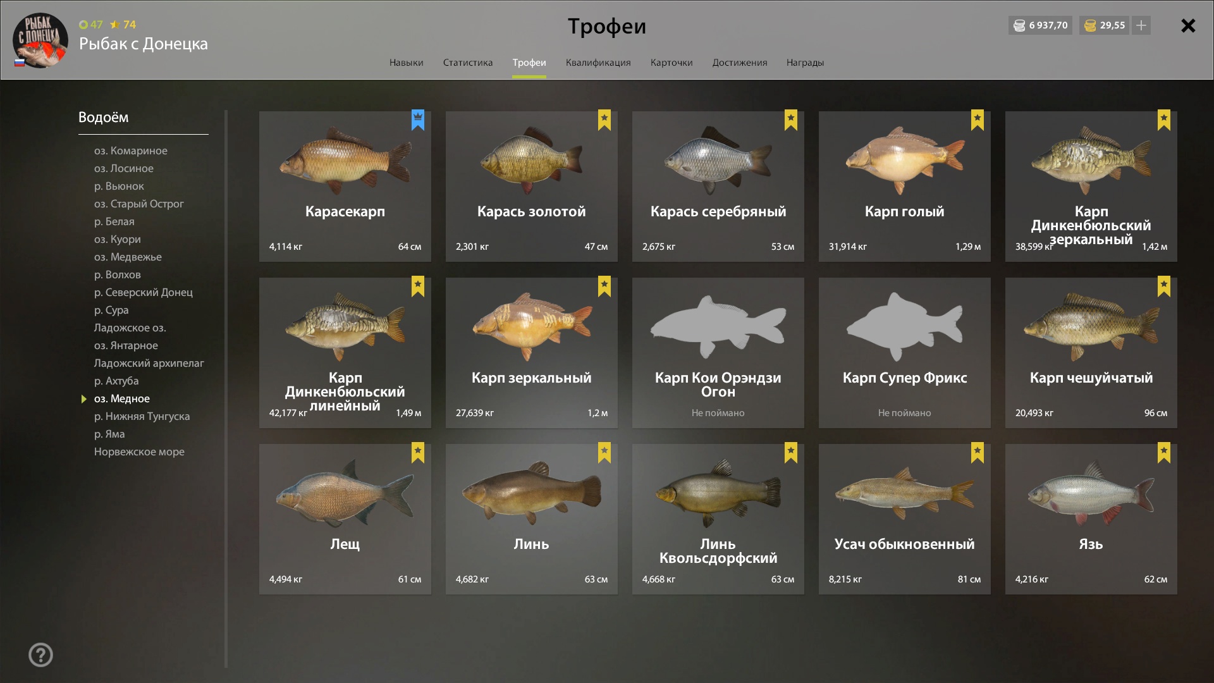The height and width of the screenshot is (683, 1214).
Task: Open the Достижения tab
Action: 740,63
